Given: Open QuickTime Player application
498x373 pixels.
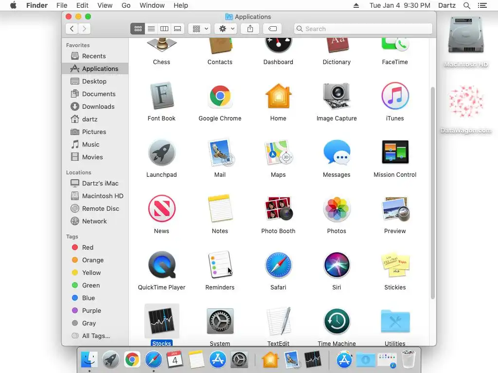Looking at the screenshot, I should click(161, 265).
